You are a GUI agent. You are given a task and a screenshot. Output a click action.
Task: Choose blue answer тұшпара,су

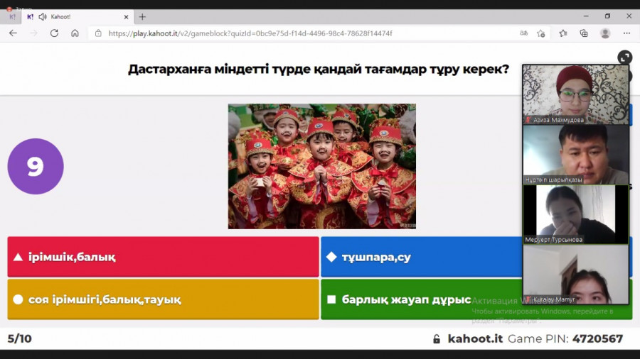coord(420,257)
